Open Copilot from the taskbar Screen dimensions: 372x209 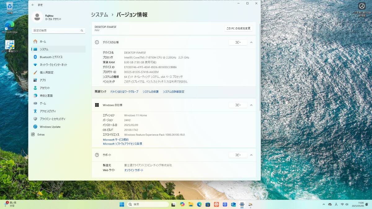(x=182, y=204)
